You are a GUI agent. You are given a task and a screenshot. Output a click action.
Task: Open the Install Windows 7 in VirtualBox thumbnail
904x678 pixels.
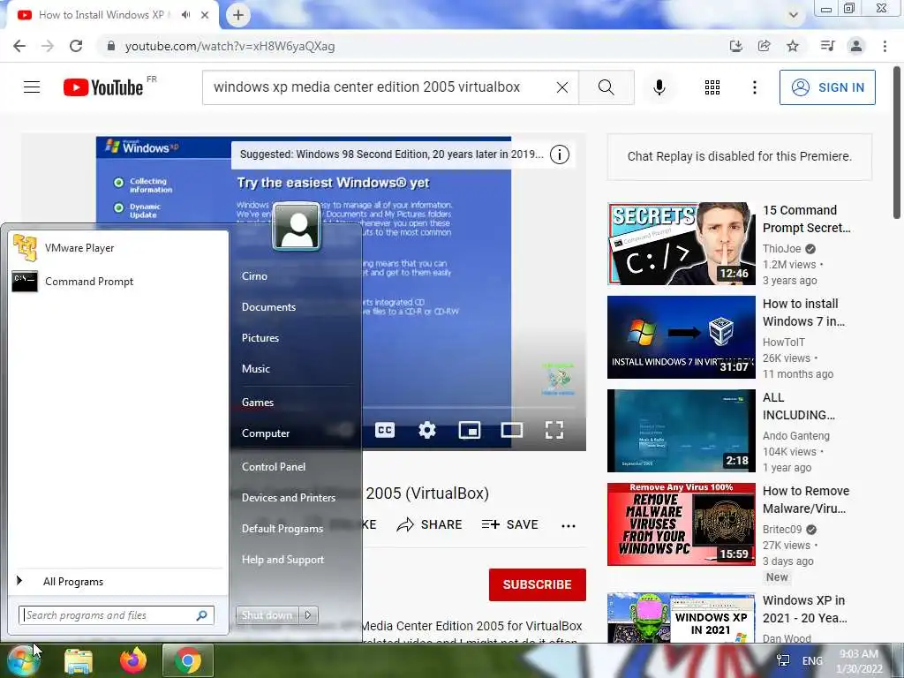[682, 337]
